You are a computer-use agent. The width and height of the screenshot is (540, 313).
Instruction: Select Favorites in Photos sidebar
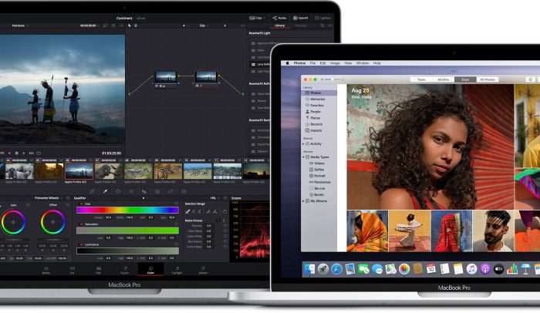point(314,106)
